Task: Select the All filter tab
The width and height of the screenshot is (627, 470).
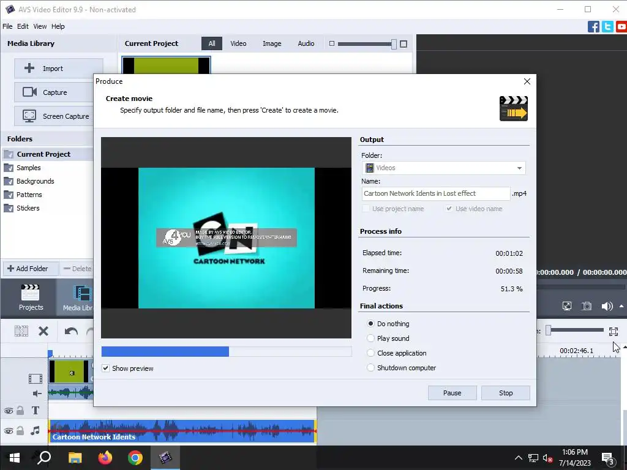Action: [212, 43]
